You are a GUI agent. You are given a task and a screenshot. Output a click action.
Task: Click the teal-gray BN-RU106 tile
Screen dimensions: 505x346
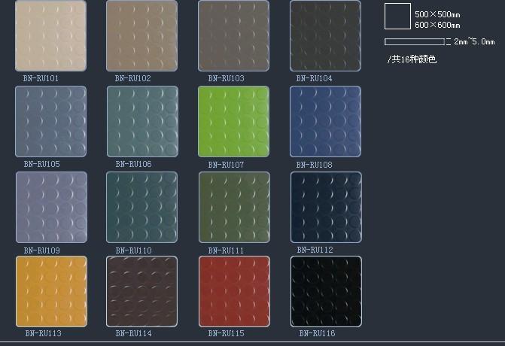(x=142, y=121)
